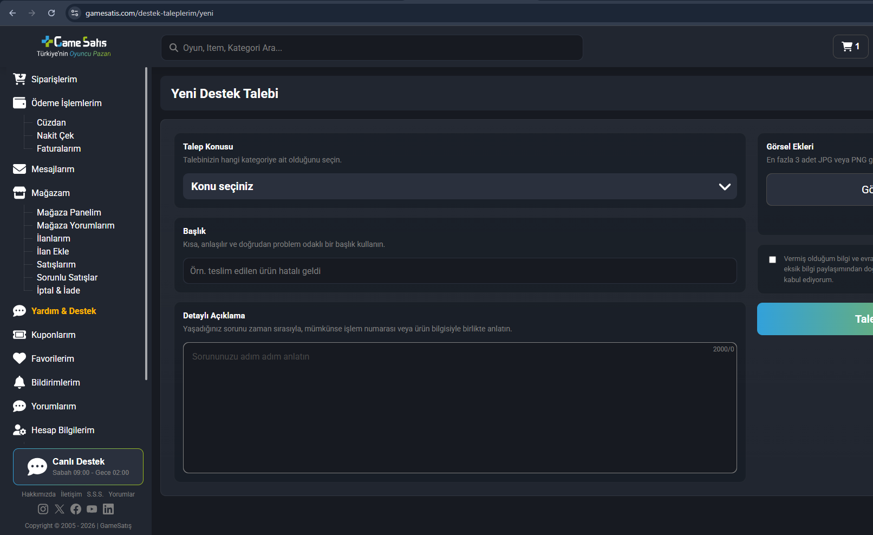Focus the Detaylı Açıklama text area
873x535 pixels.
tap(460, 408)
